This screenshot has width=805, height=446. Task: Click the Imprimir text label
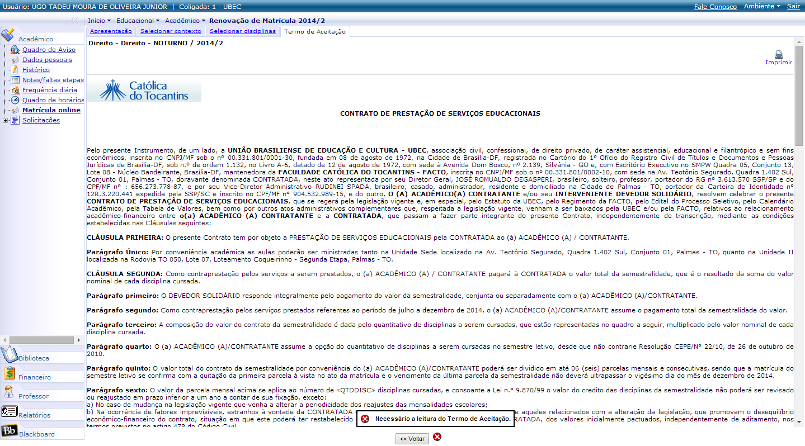(x=779, y=63)
